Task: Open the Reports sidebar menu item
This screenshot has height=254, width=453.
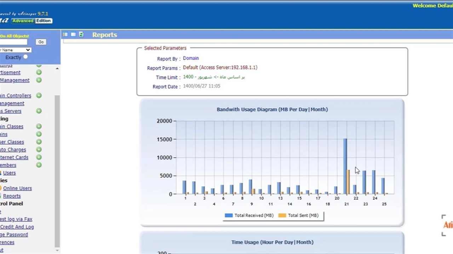Action: (12, 196)
